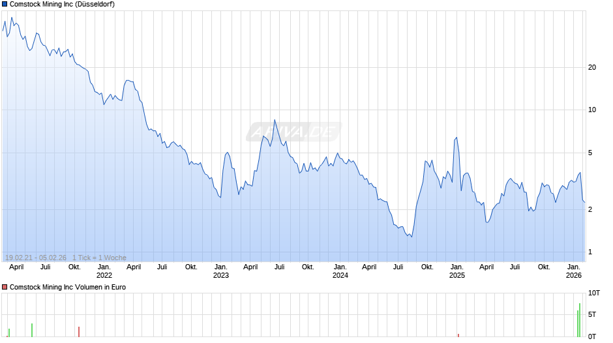613x343 pixels.
Task: Click the blue Comstock Mining legend square
Action: coord(5,5)
